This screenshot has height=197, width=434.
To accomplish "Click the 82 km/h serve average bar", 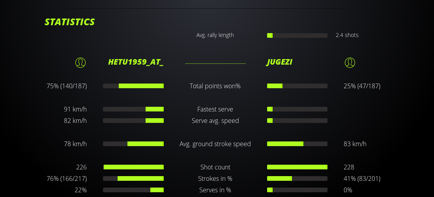I will 133,121.
